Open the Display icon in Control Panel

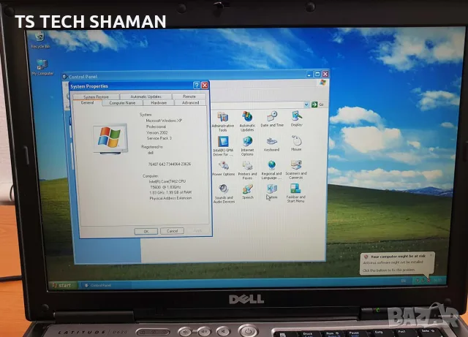coord(296,119)
